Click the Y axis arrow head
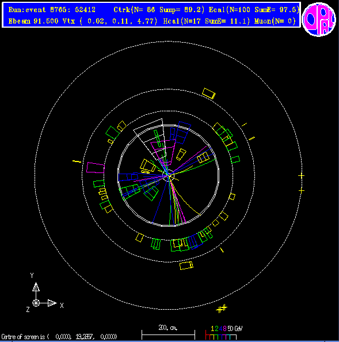 pos(36,287)
